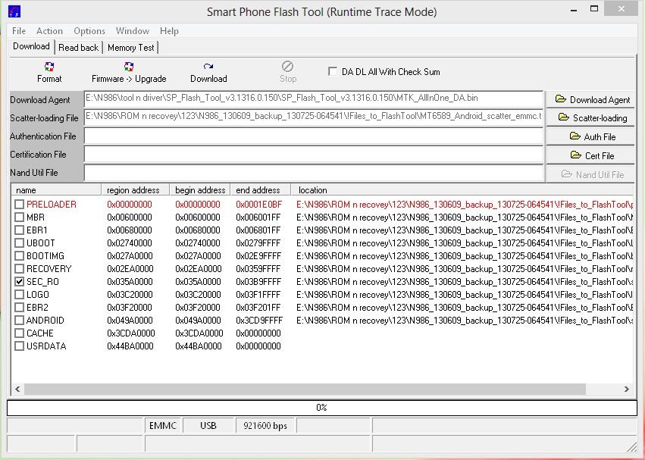Viewport: 645px width, 460px height.
Task: Browse for a file with Scatter-loading
Action: pyautogui.click(x=592, y=118)
